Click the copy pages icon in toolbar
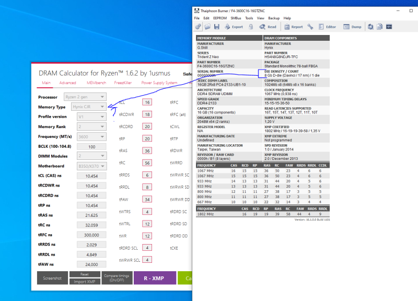This screenshot has height=301, width=418. (x=380, y=27)
